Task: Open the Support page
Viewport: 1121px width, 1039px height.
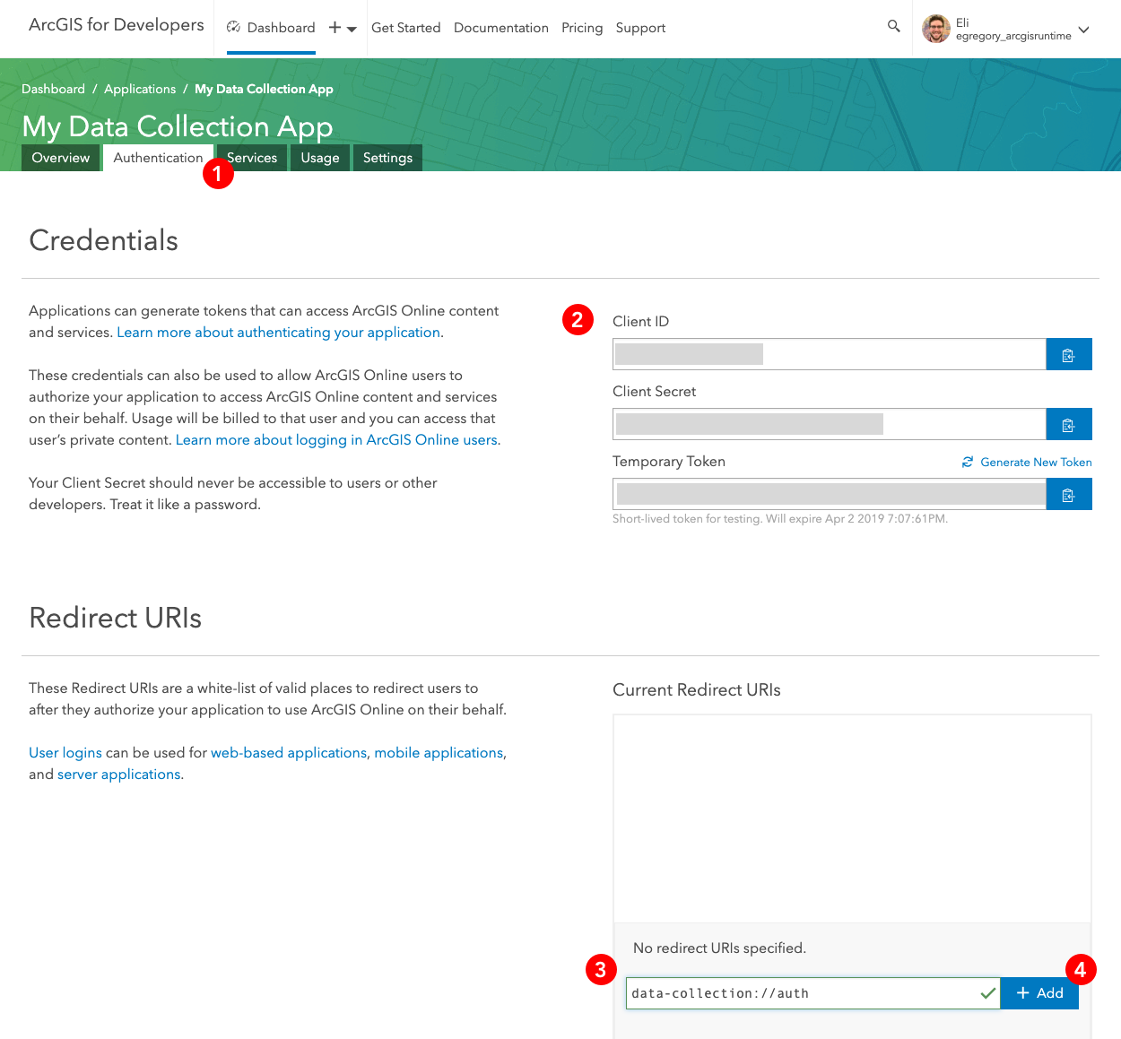Action: 640,28
